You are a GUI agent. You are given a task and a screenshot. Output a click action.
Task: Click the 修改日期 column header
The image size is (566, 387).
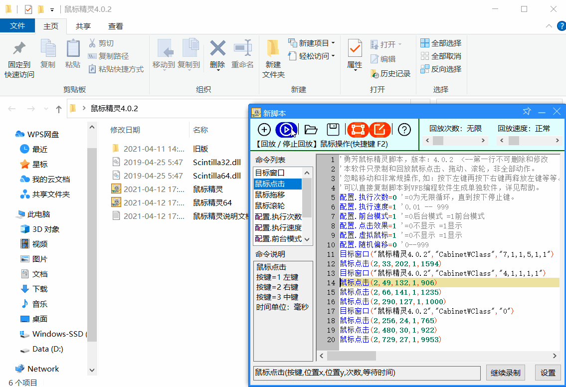coord(125,130)
